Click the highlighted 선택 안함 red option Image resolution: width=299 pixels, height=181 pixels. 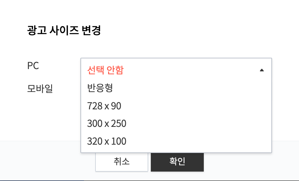tap(105, 70)
